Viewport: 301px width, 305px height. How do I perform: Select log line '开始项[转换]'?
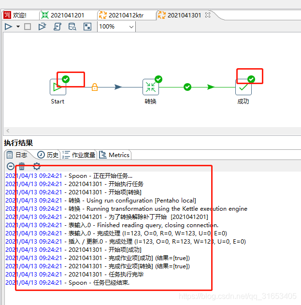(x=73, y=192)
